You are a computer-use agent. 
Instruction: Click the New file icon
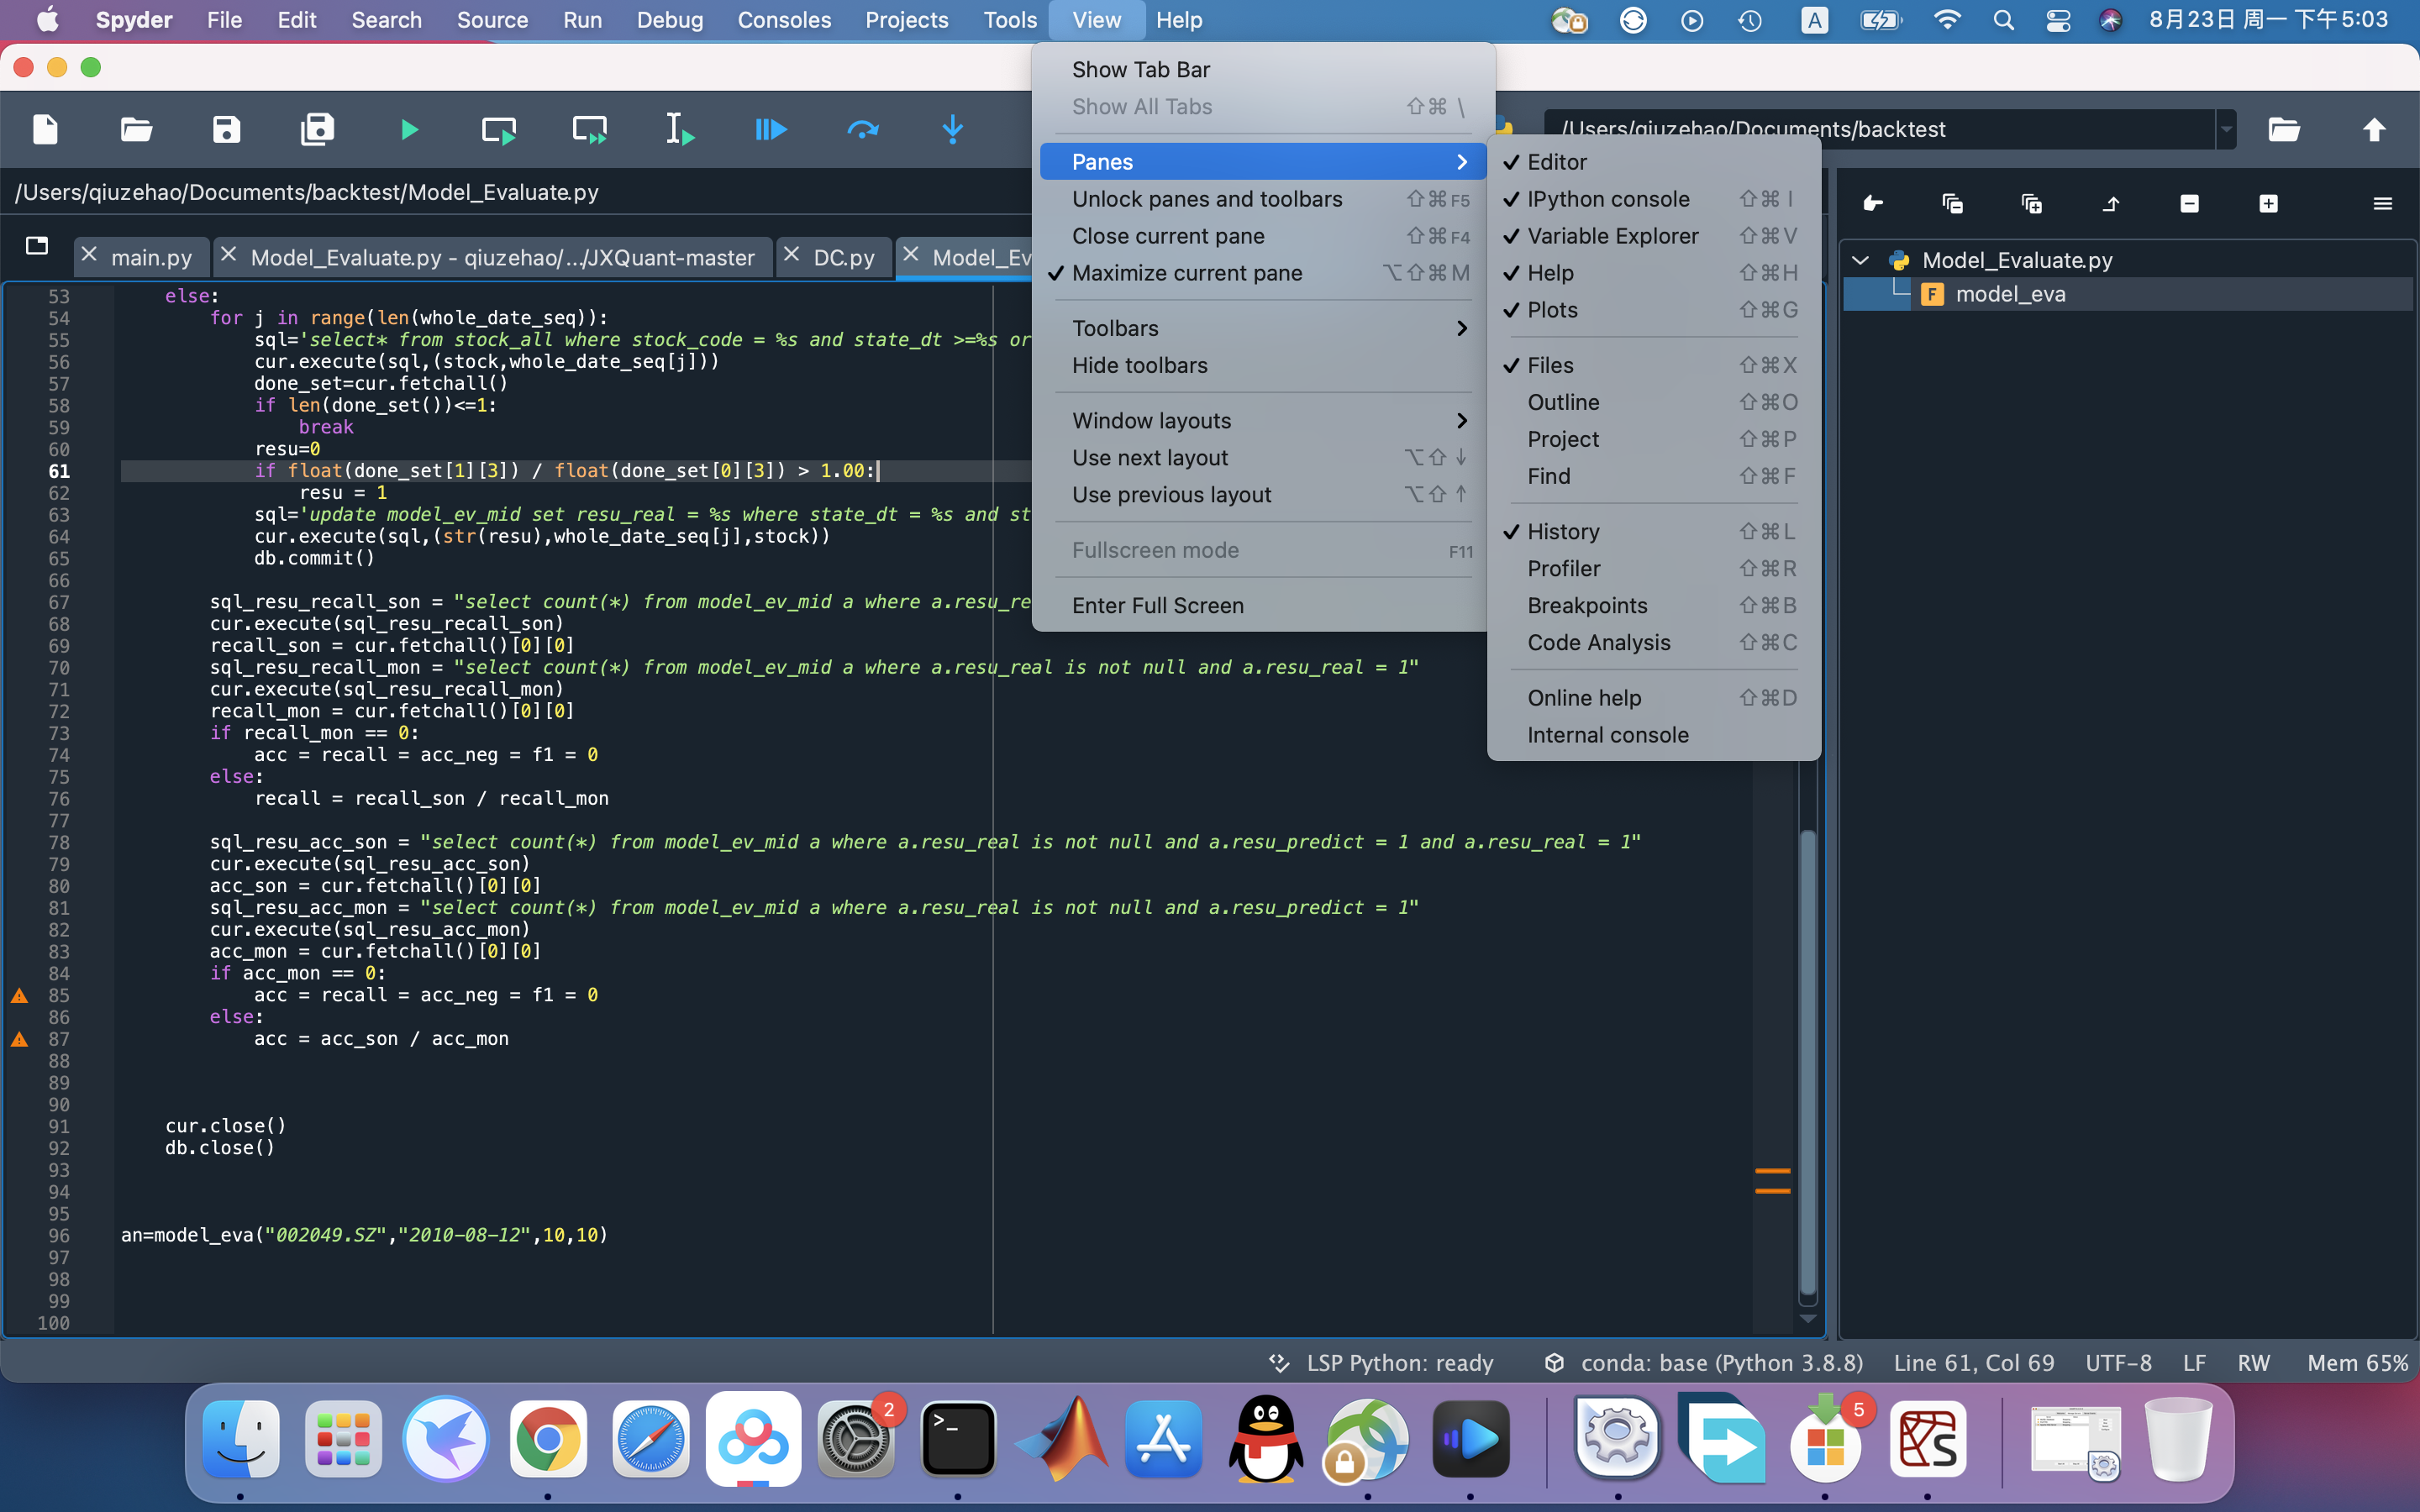click(46, 130)
